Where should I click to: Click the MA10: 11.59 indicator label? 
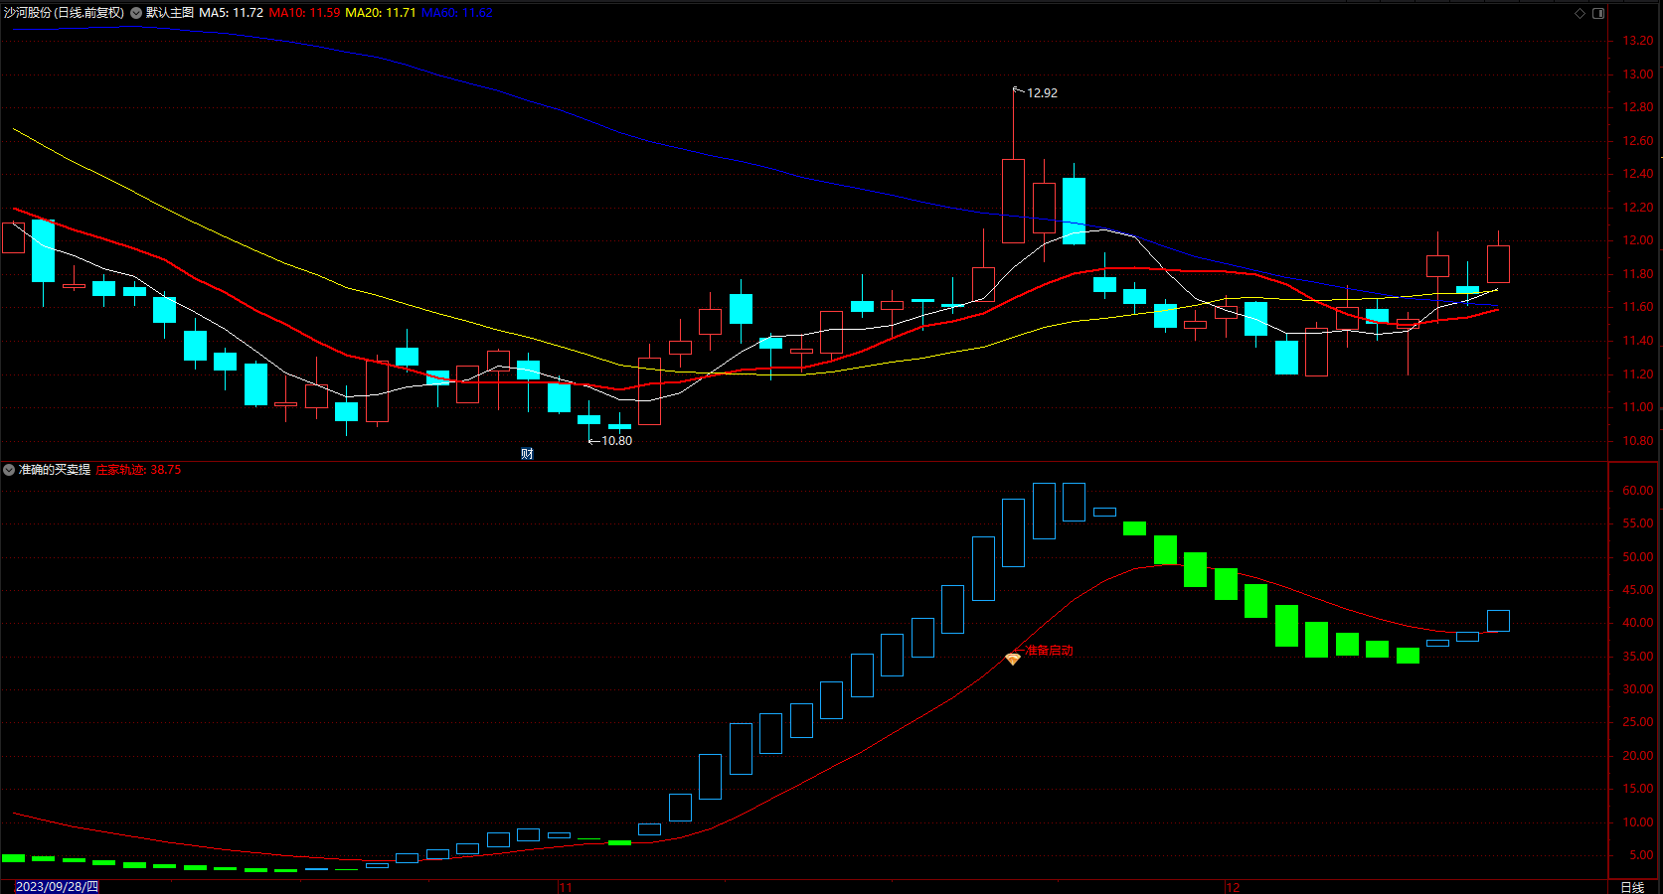[304, 13]
